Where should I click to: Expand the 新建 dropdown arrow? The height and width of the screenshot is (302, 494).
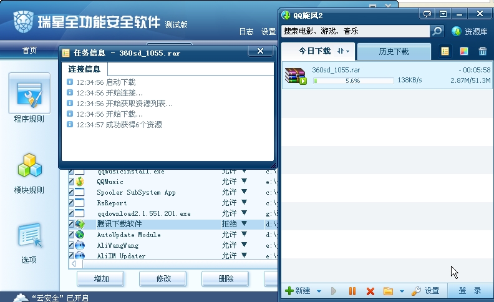click(319, 291)
